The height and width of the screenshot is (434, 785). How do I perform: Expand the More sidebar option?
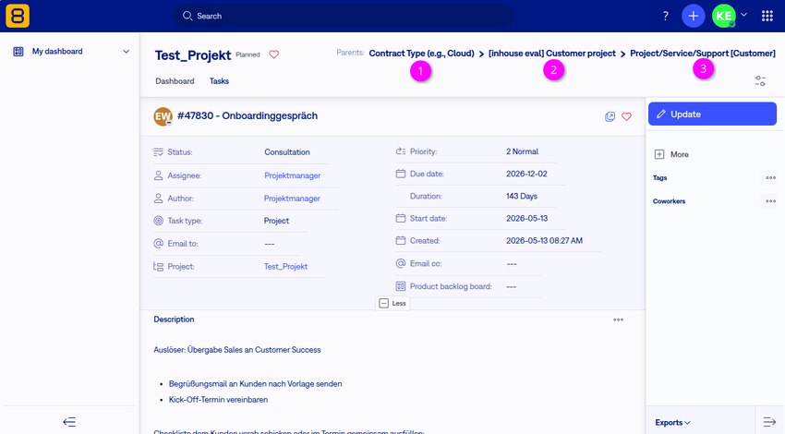click(671, 154)
